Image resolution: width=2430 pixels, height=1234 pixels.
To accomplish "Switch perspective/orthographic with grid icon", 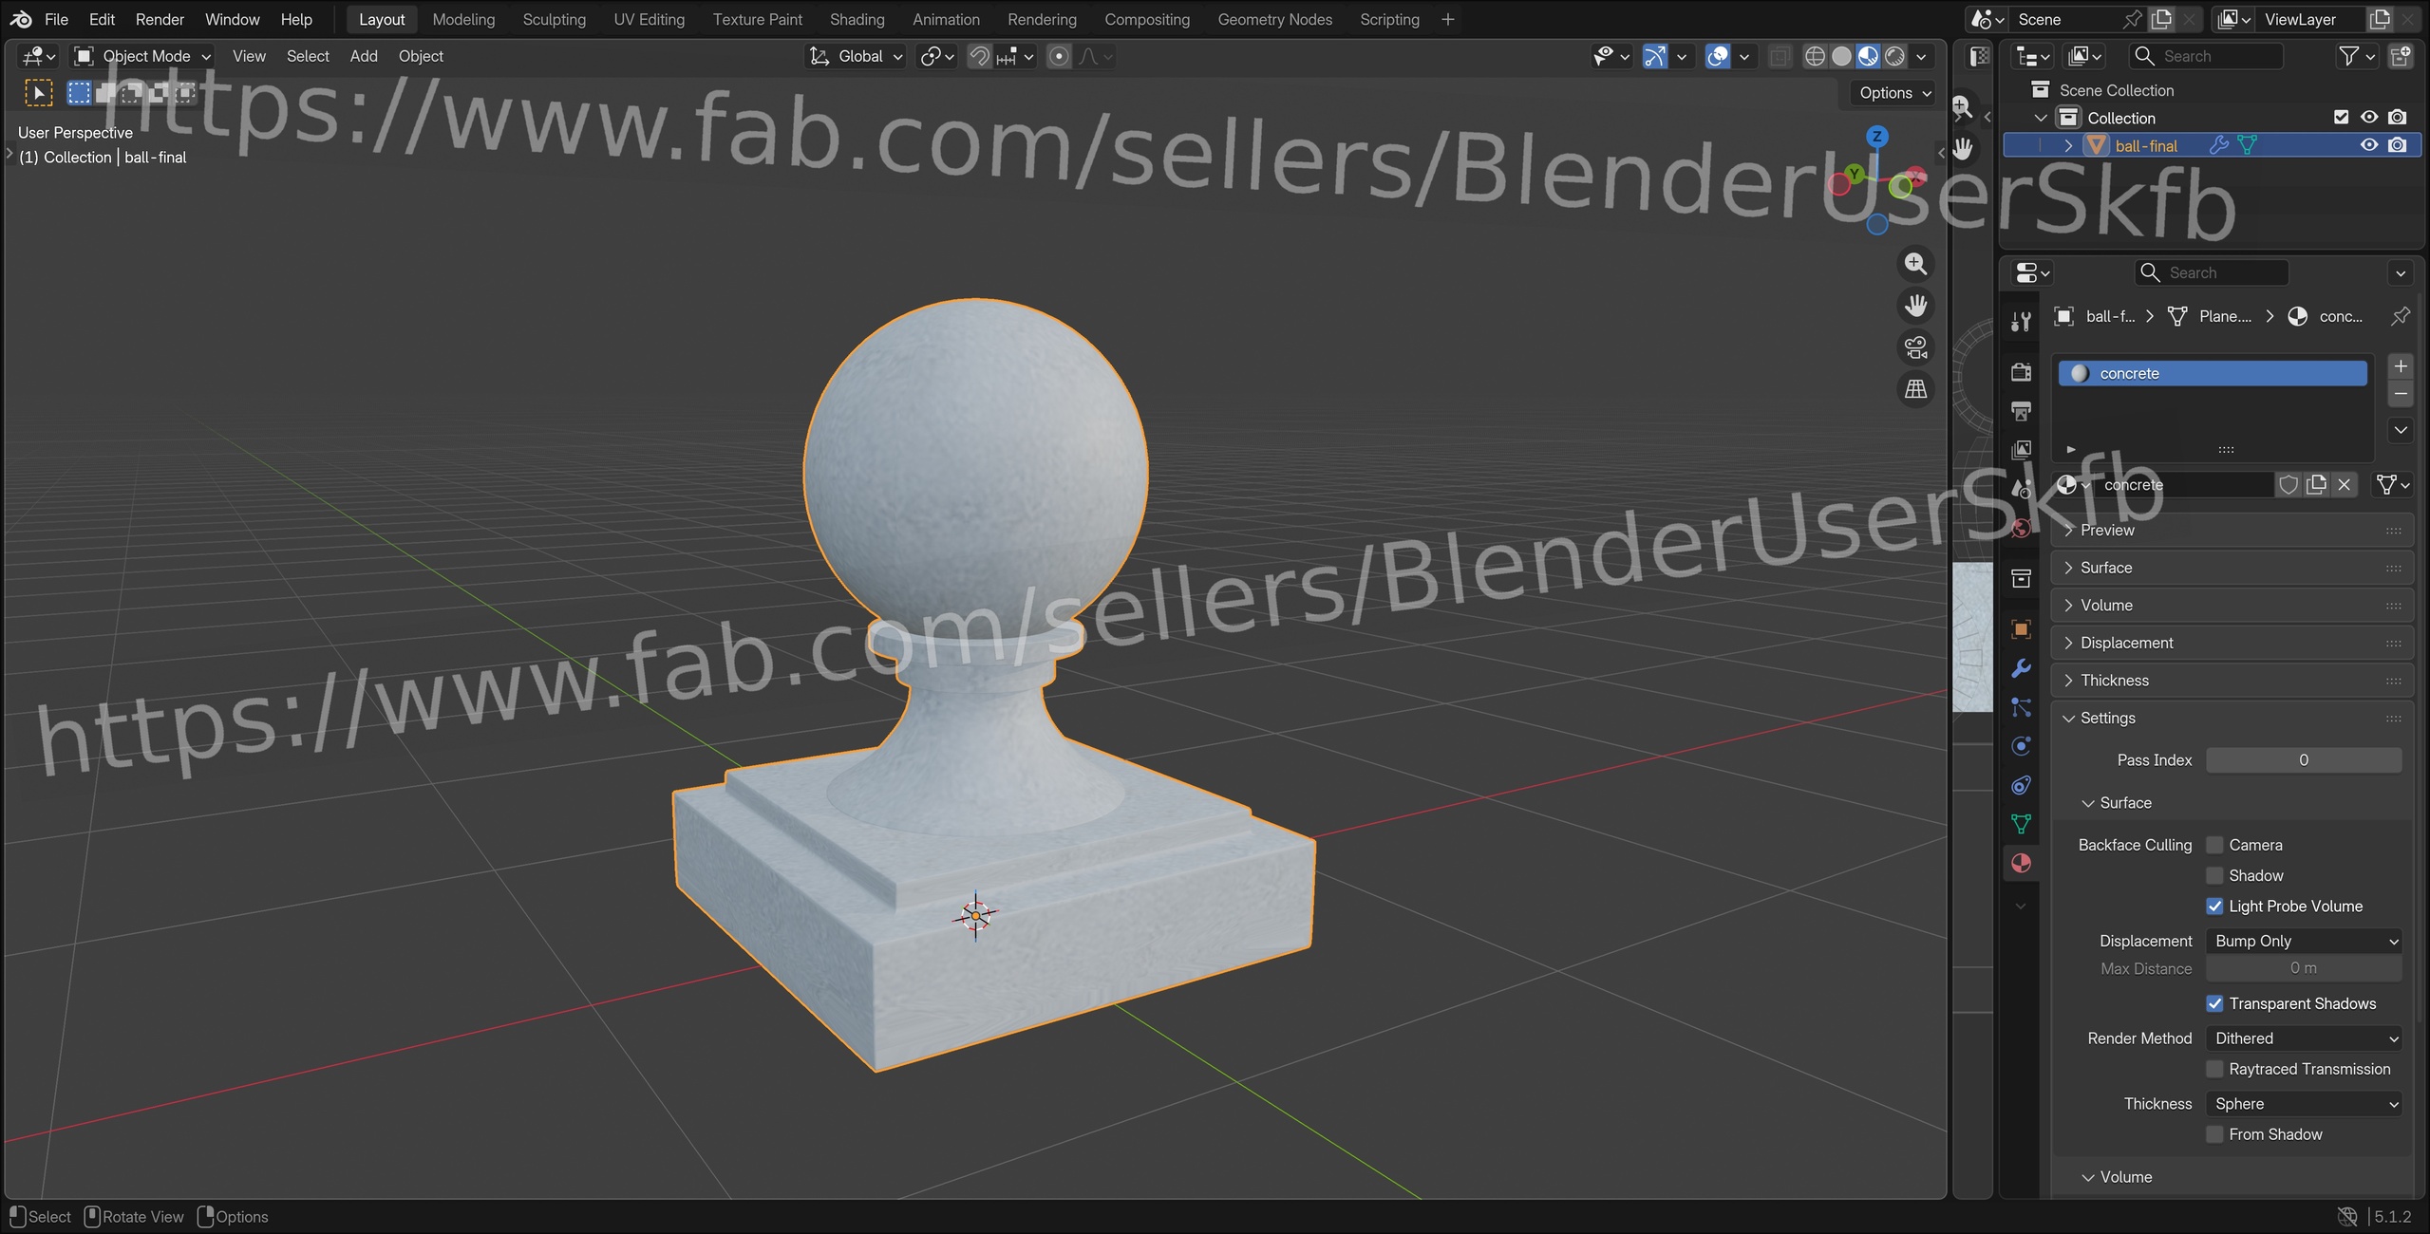I will [1915, 389].
